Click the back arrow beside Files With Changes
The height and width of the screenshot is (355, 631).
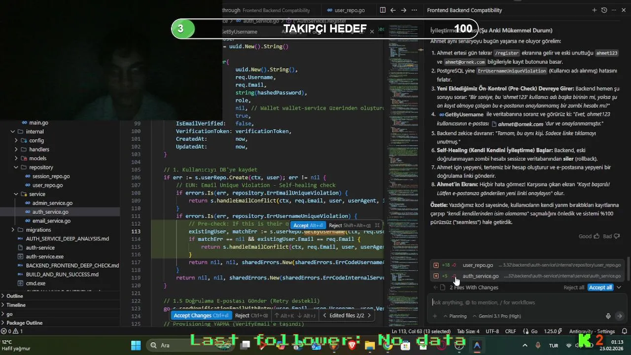tap(435, 287)
